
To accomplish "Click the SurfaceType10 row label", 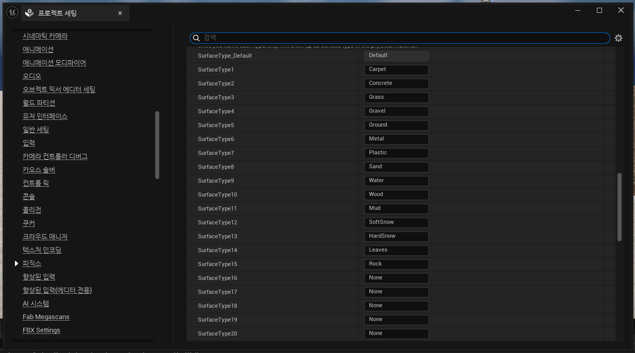I will (x=218, y=195).
